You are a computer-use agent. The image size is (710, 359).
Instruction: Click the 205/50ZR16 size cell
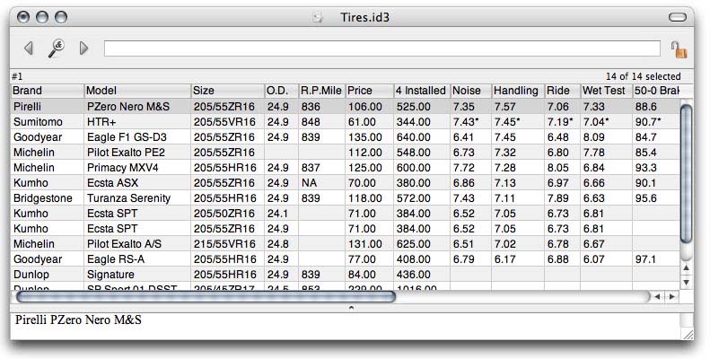[x=228, y=214]
